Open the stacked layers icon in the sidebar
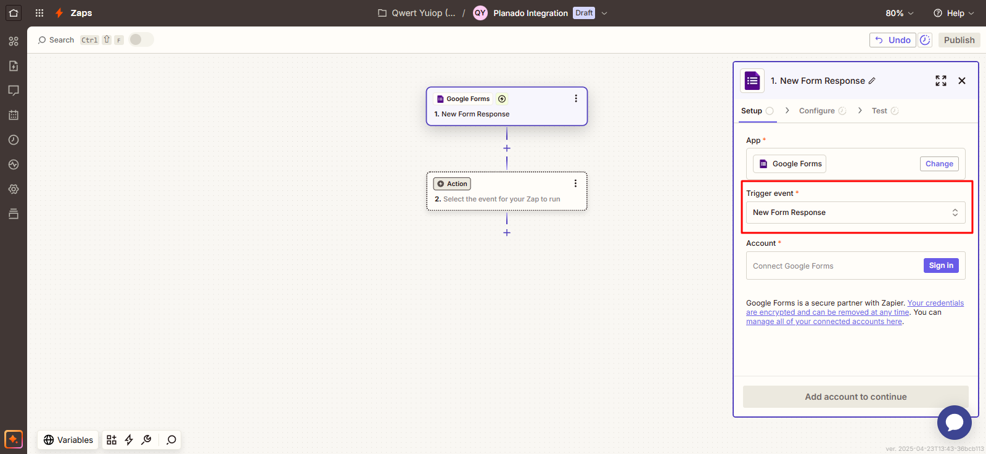 [14, 214]
